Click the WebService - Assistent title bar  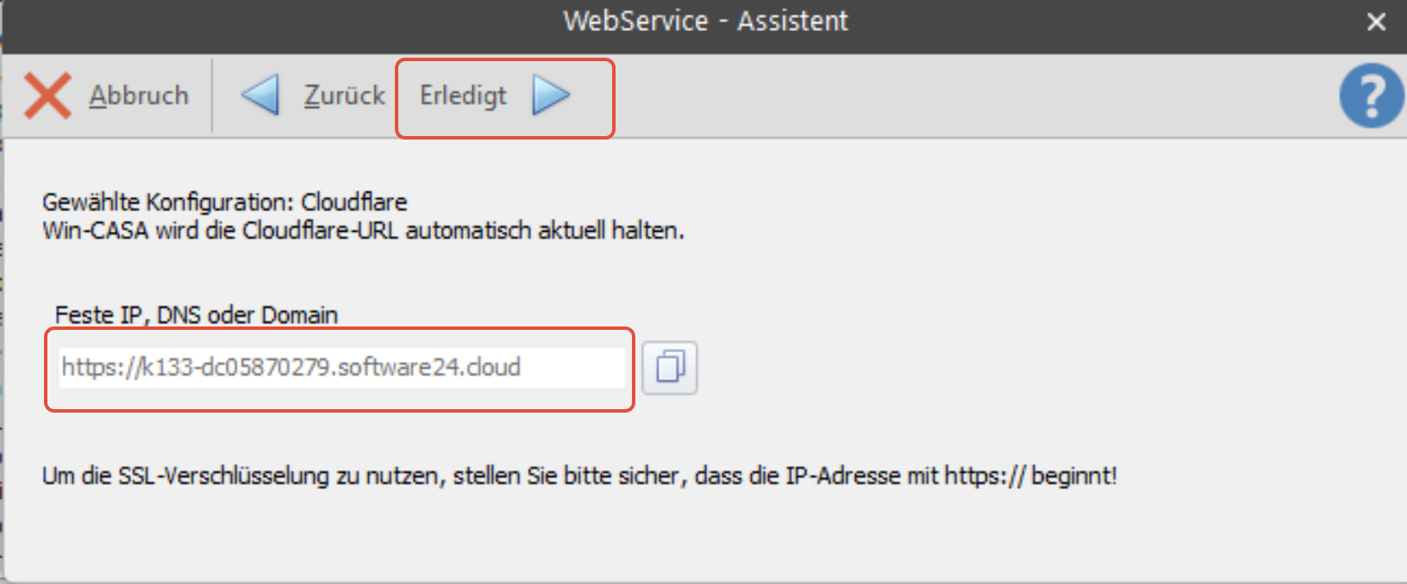click(705, 21)
